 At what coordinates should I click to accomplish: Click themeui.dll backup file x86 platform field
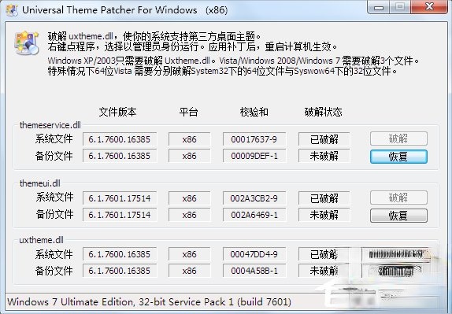(x=190, y=215)
